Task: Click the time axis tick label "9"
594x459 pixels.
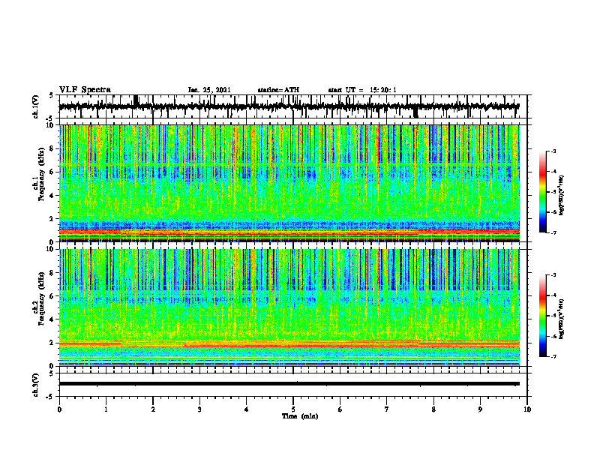Action: (480, 409)
